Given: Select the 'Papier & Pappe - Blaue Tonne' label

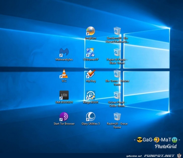Looking at the screenshot, I should coord(117,61).
